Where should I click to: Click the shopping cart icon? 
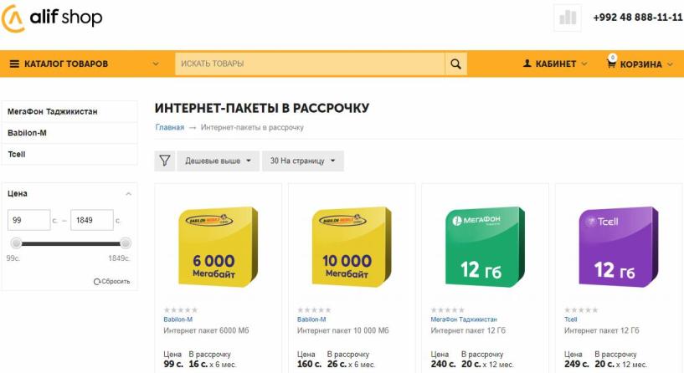tap(611, 64)
